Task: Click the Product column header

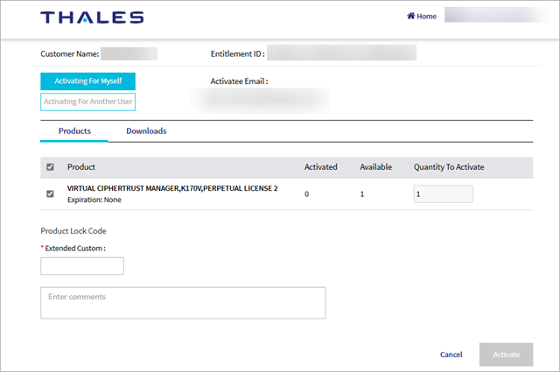Action: 81,167
